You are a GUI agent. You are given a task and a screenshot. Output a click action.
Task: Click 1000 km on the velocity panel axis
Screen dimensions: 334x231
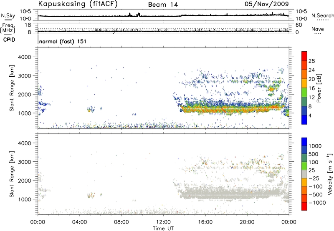(x=24, y=199)
